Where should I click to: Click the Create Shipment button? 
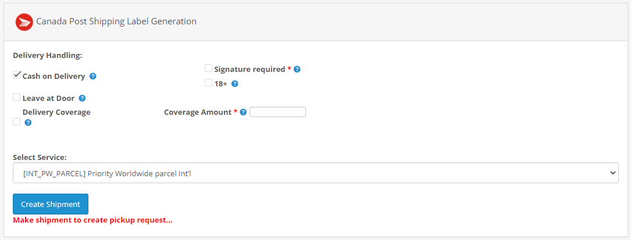click(x=51, y=204)
